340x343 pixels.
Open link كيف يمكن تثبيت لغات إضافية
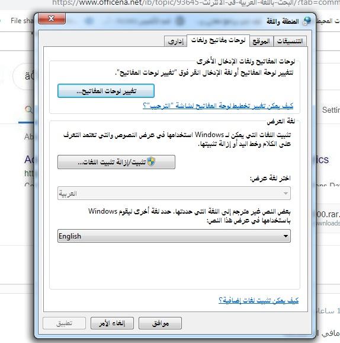click(x=258, y=300)
